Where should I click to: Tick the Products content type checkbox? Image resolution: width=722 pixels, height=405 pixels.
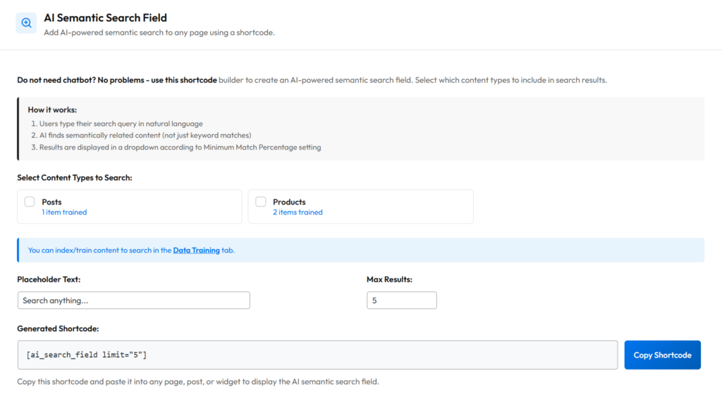[x=261, y=202]
